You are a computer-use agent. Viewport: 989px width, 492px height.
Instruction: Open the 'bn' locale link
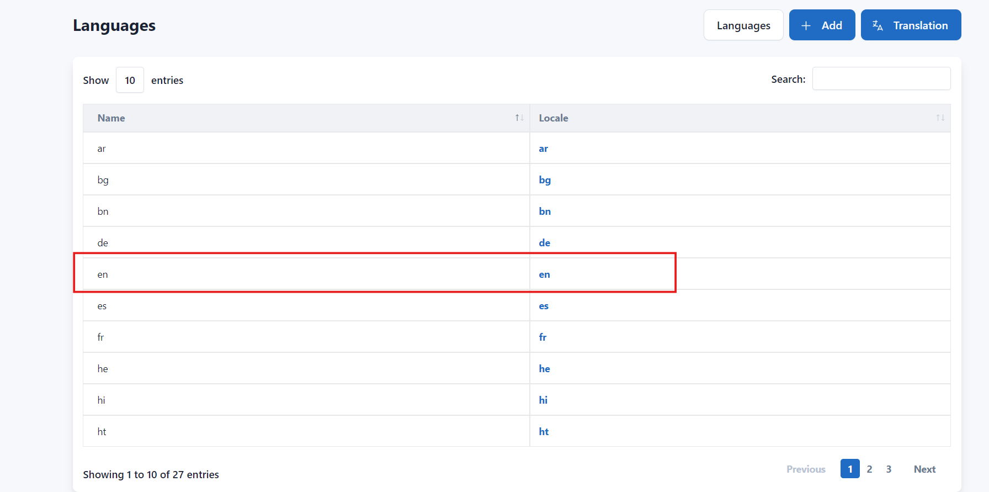(x=545, y=211)
